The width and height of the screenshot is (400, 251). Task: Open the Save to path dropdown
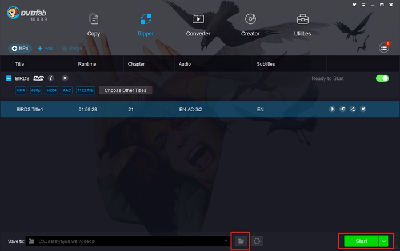226,241
